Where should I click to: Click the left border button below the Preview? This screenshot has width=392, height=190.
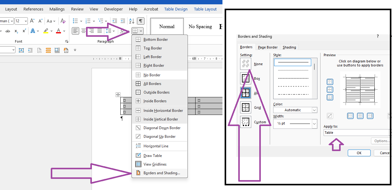pyautogui.click(x=350, y=116)
